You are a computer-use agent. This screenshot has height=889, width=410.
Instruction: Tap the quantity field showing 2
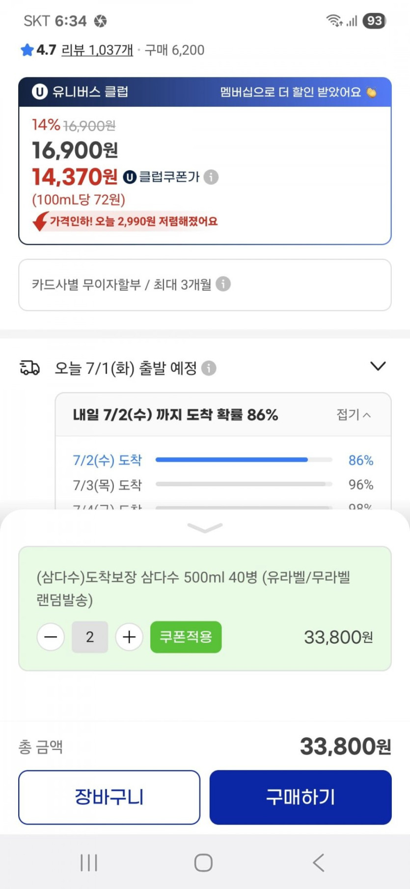90,637
